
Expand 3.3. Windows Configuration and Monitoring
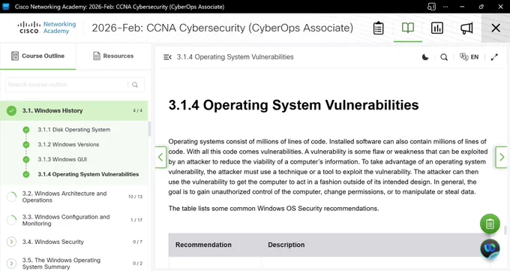tap(73, 220)
